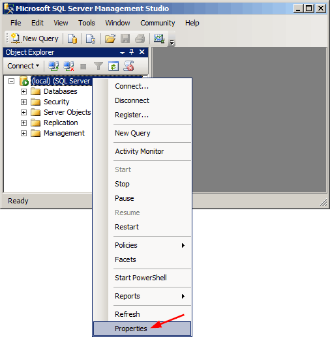Image resolution: width=330 pixels, height=337 pixels.
Task: Open the Policies submenu
Action: tap(142, 245)
